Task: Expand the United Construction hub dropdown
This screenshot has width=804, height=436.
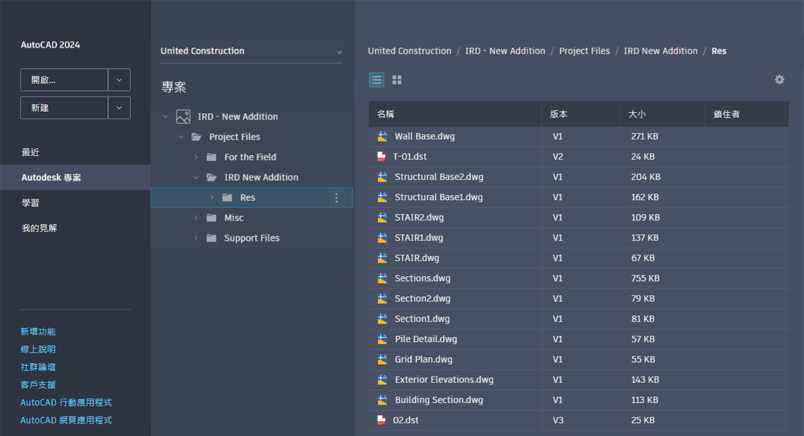Action: (339, 52)
